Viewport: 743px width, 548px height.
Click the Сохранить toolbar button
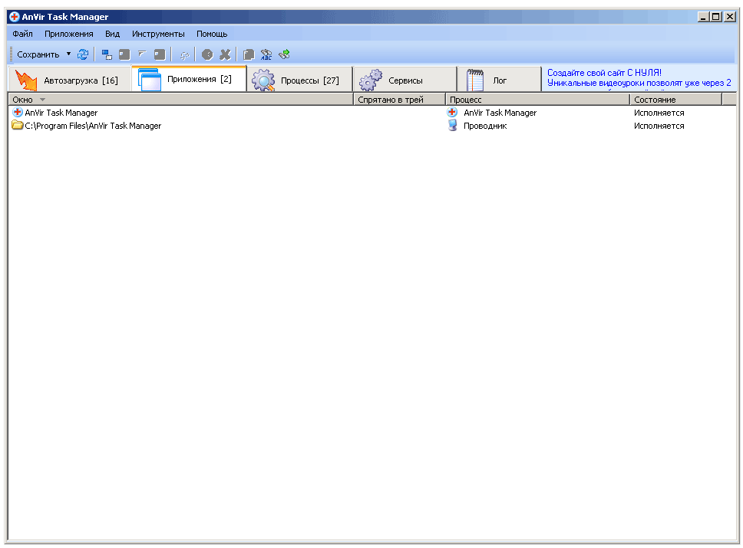(38, 54)
